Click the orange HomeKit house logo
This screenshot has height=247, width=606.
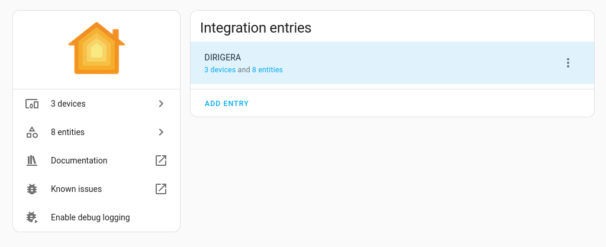pos(96,48)
